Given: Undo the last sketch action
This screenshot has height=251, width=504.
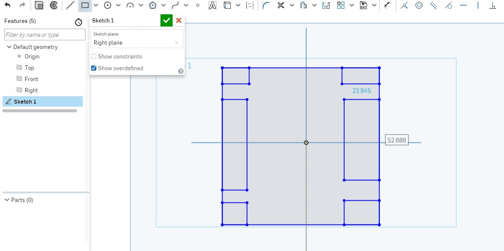Looking at the screenshot, I should click(x=7, y=5).
